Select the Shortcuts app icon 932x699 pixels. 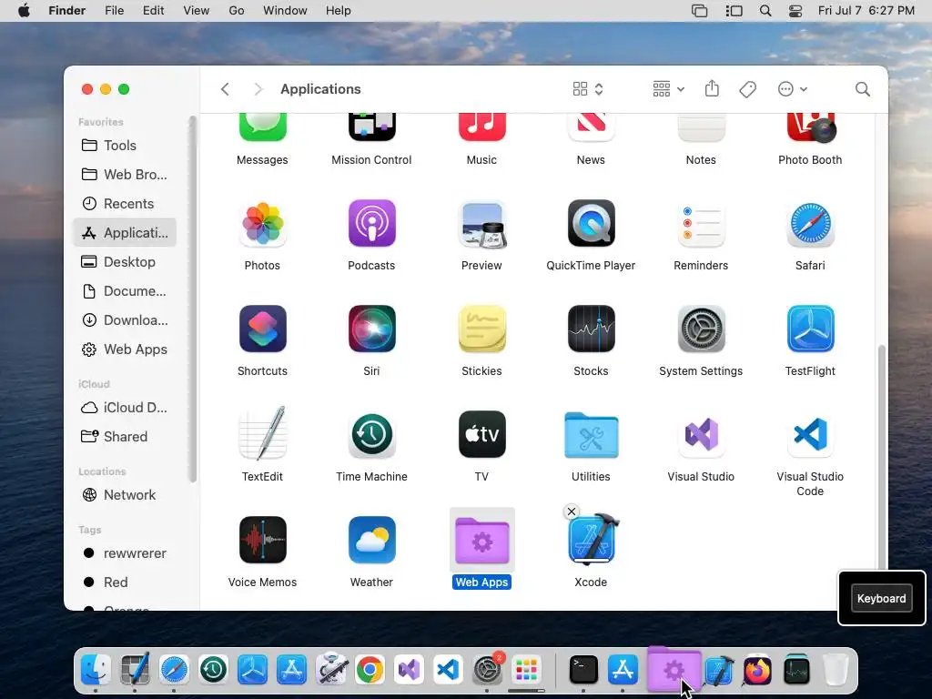(262, 329)
